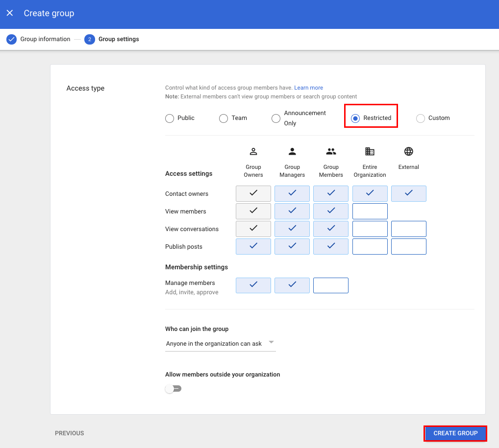Toggle Manage members for Group Owners
The image size is (499, 448).
coord(253,285)
